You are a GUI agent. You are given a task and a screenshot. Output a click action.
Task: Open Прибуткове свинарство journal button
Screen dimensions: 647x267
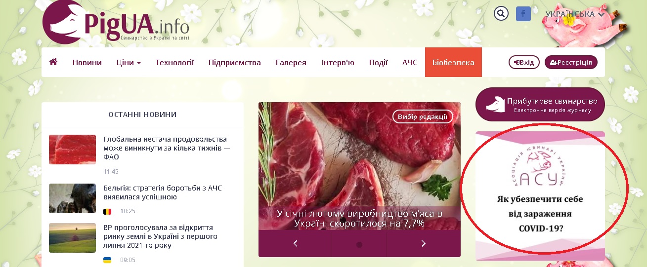pyautogui.click(x=540, y=104)
